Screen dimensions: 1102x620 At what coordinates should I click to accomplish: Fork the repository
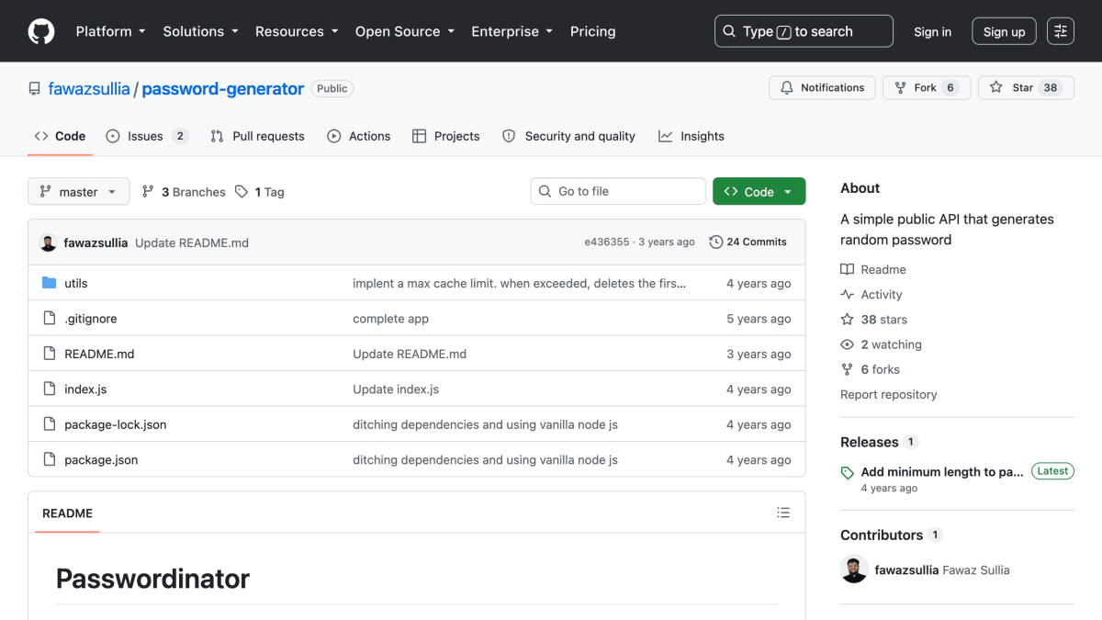click(x=927, y=87)
